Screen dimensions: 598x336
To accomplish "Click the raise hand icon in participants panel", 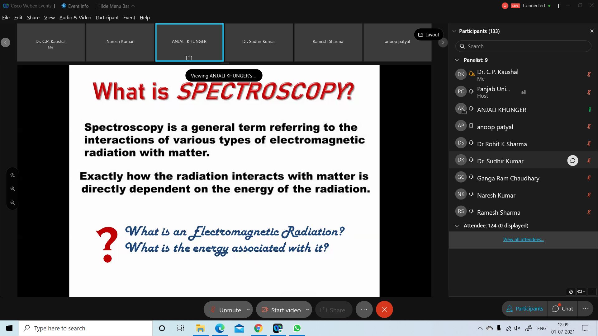I will (571, 292).
